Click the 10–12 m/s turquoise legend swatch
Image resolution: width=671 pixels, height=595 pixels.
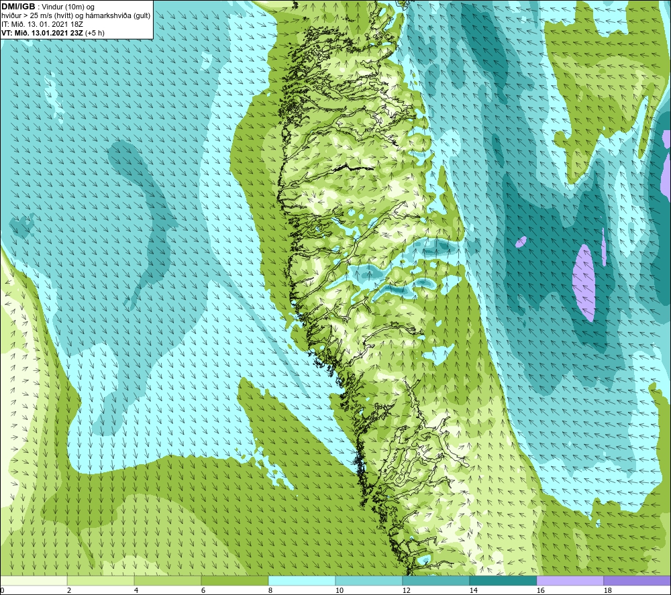point(369,581)
